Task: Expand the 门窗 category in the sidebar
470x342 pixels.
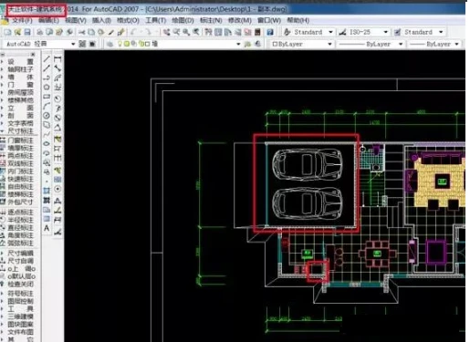Action: 17,85
